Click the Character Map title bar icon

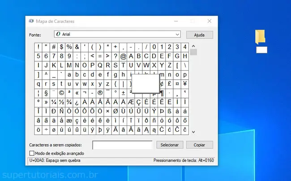pos(31,21)
